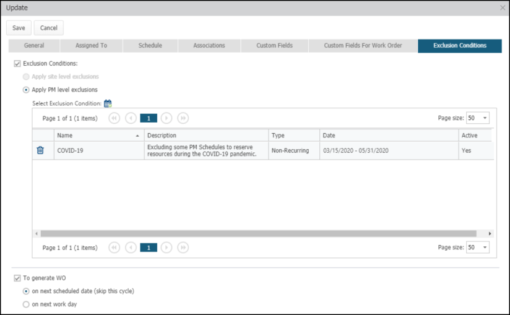Sort by Active column header

[x=475, y=136]
